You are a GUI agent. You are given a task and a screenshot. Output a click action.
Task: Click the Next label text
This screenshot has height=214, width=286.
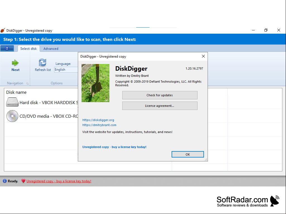(16, 70)
